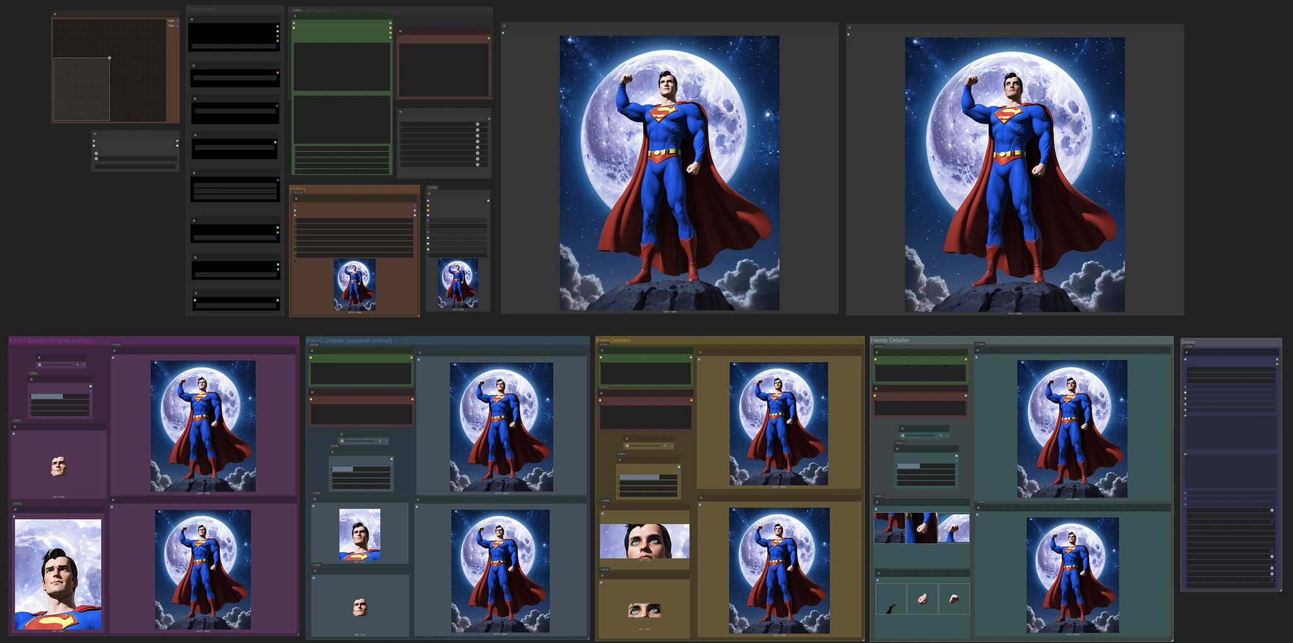Collapse the large left image preview node
The image size is (1293, 643).
point(504,27)
